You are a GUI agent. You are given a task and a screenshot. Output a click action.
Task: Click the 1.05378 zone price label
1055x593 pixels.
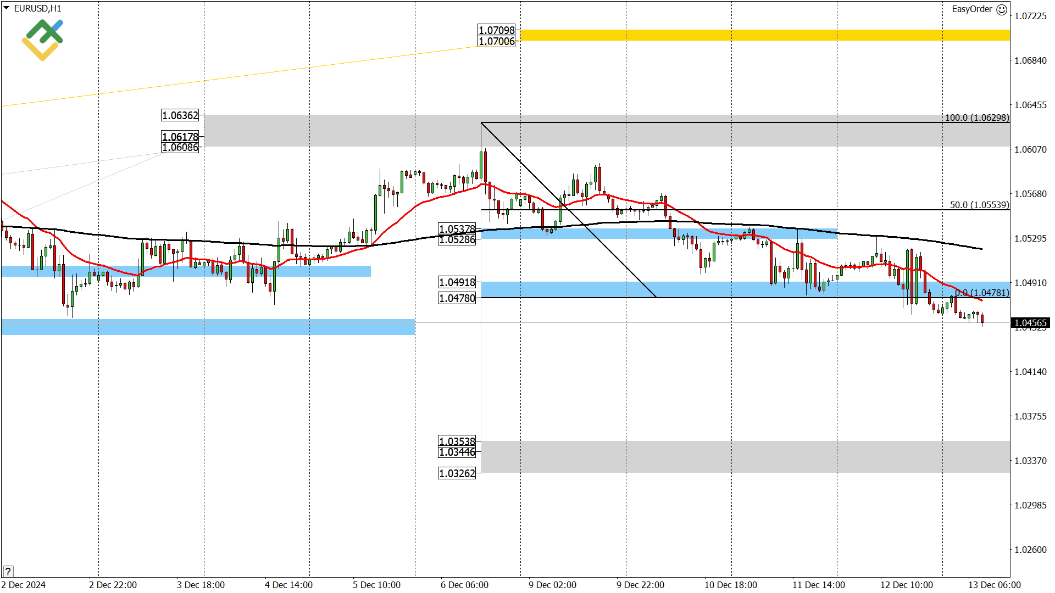[x=457, y=229]
